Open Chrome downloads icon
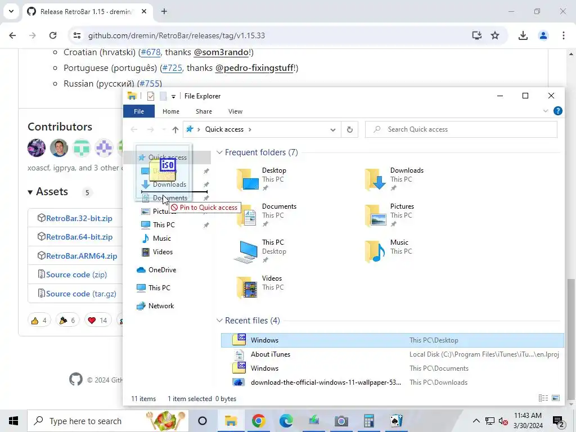Screen dimensions: 576x432 (523, 35)
